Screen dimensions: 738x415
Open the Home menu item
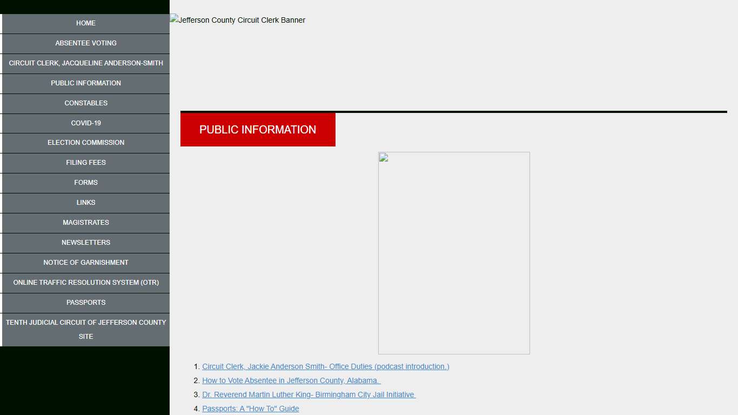(x=86, y=23)
